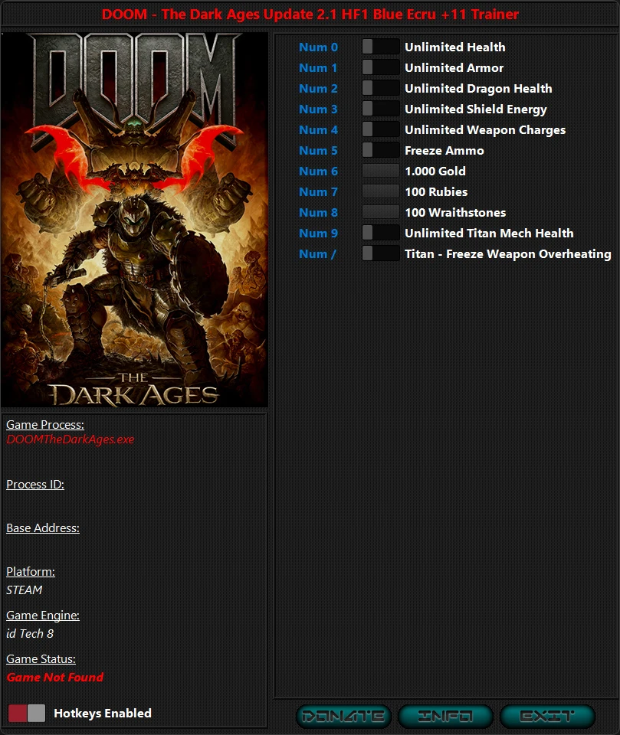Viewport: 620px width, 735px height.
Task: Click the Num / hotkey label
Action: pyautogui.click(x=317, y=253)
